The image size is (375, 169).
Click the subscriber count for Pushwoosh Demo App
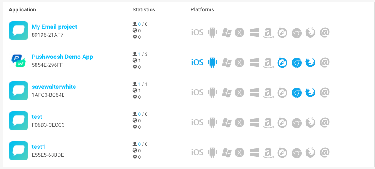[x=140, y=54]
